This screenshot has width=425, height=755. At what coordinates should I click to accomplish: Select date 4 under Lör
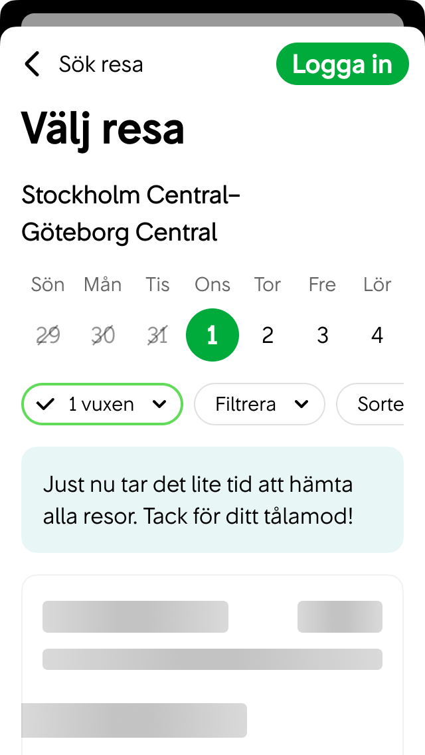[x=377, y=335]
